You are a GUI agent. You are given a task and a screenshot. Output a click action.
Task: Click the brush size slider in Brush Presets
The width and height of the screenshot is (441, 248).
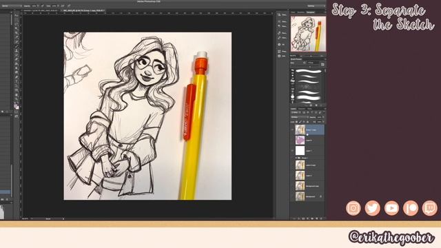[x=310, y=67]
